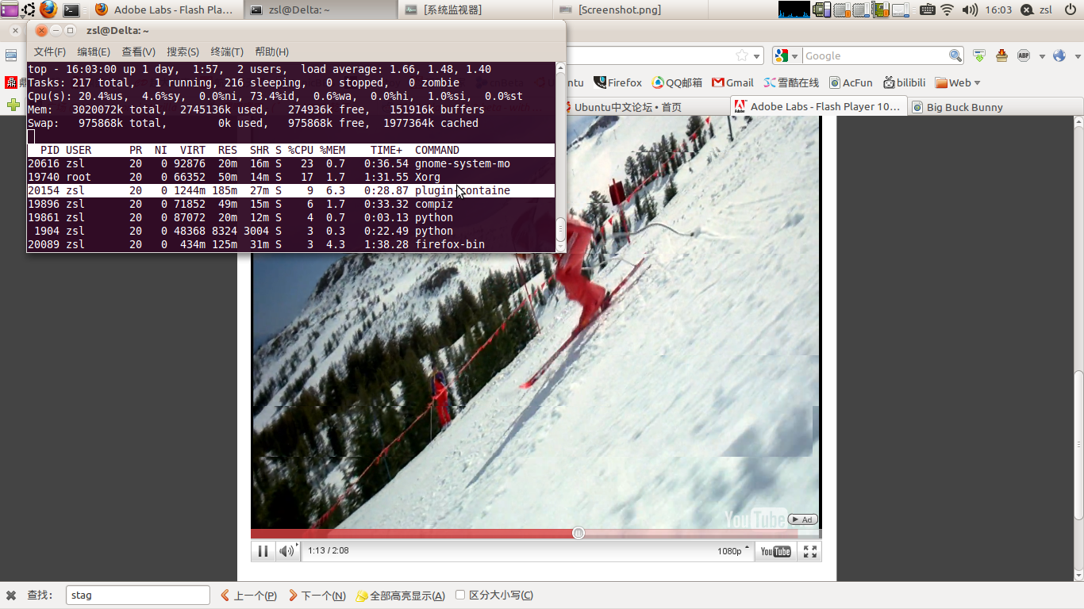Switch to zsl@Delta terminal taskbar entry
Viewport: 1084px width, 609px height.
coord(320,10)
